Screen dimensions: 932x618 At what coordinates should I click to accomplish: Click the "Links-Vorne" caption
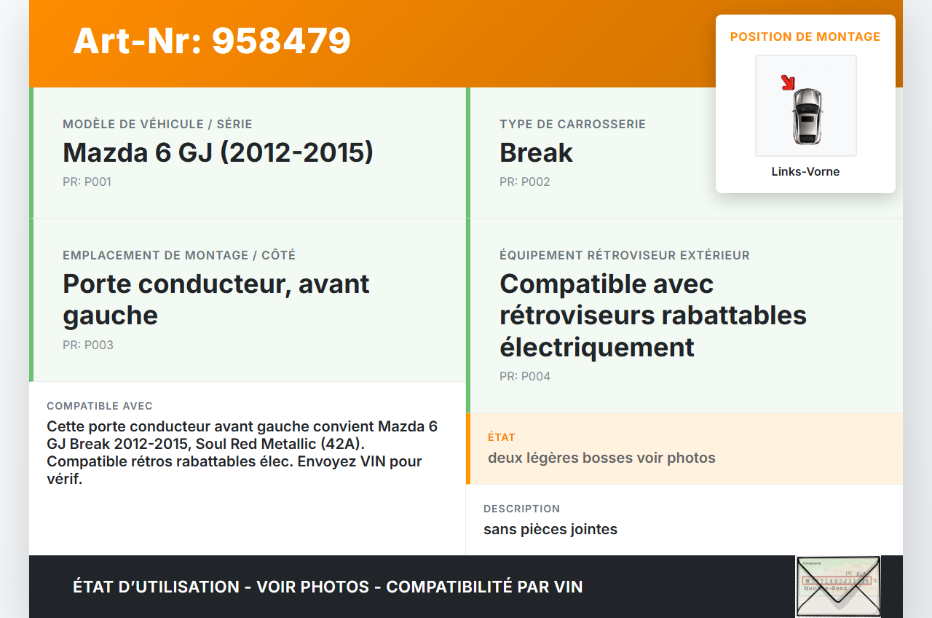tap(805, 172)
